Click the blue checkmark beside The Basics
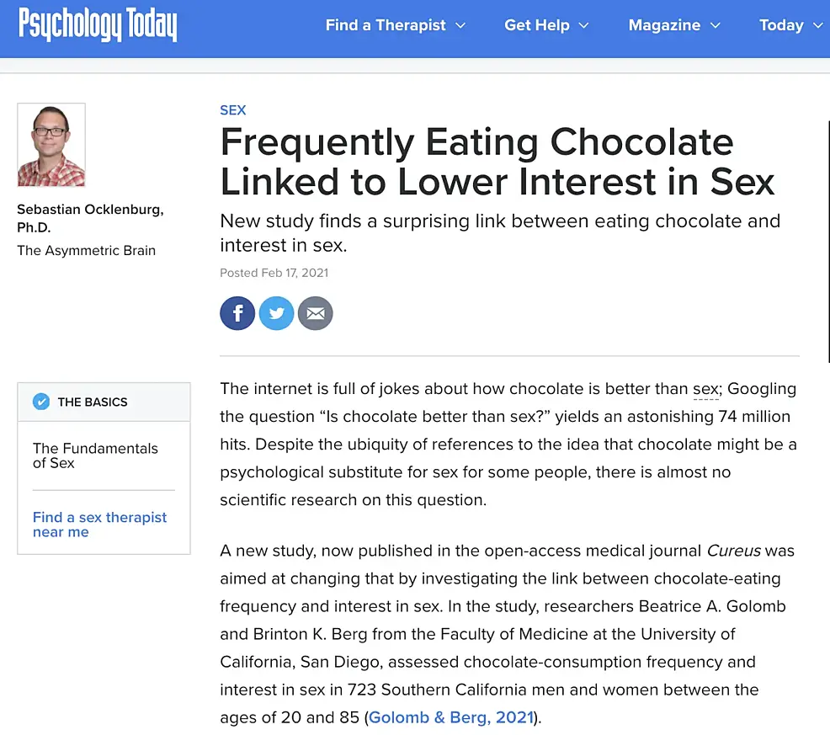This screenshot has height=735, width=830. [x=41, y=402]
